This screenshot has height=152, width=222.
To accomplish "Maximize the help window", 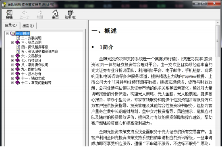I will pos(204,3).
